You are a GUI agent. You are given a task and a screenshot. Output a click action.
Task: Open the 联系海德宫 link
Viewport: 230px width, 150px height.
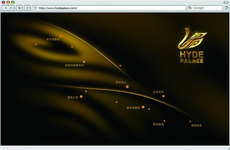(x=133, y=108)
